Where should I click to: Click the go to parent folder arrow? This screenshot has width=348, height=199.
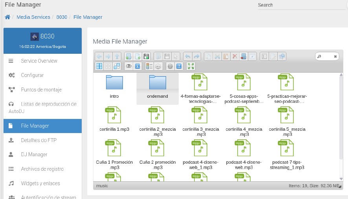117,57
